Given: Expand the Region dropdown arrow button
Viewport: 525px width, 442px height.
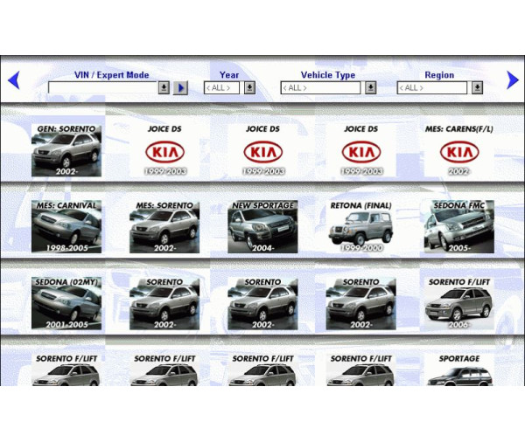Looking at the screenshot, I should click(477, 88).
